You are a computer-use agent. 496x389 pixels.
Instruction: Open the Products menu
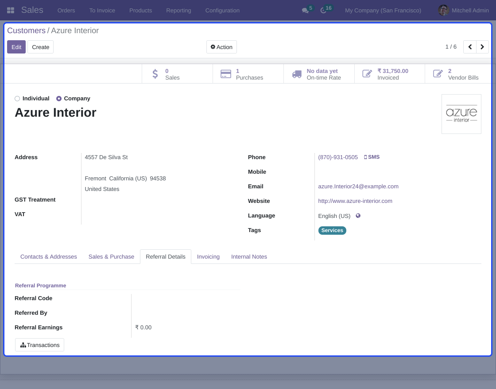click(x=141, y=11)
